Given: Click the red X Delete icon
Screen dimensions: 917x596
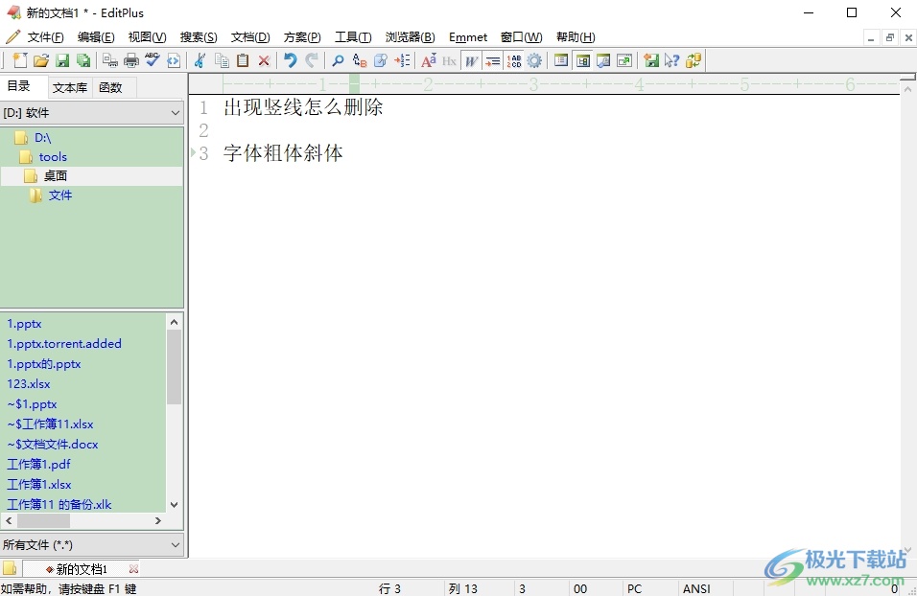Looking at the screenshot, I should 264,60.
